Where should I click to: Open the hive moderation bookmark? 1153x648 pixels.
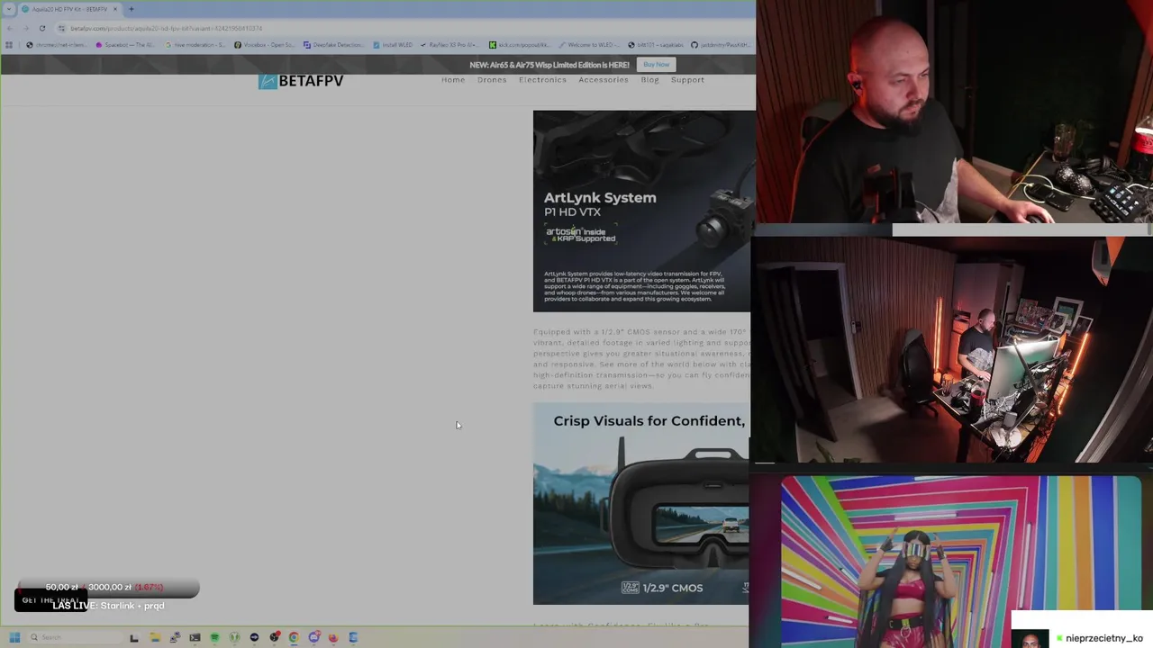(195, 44)
